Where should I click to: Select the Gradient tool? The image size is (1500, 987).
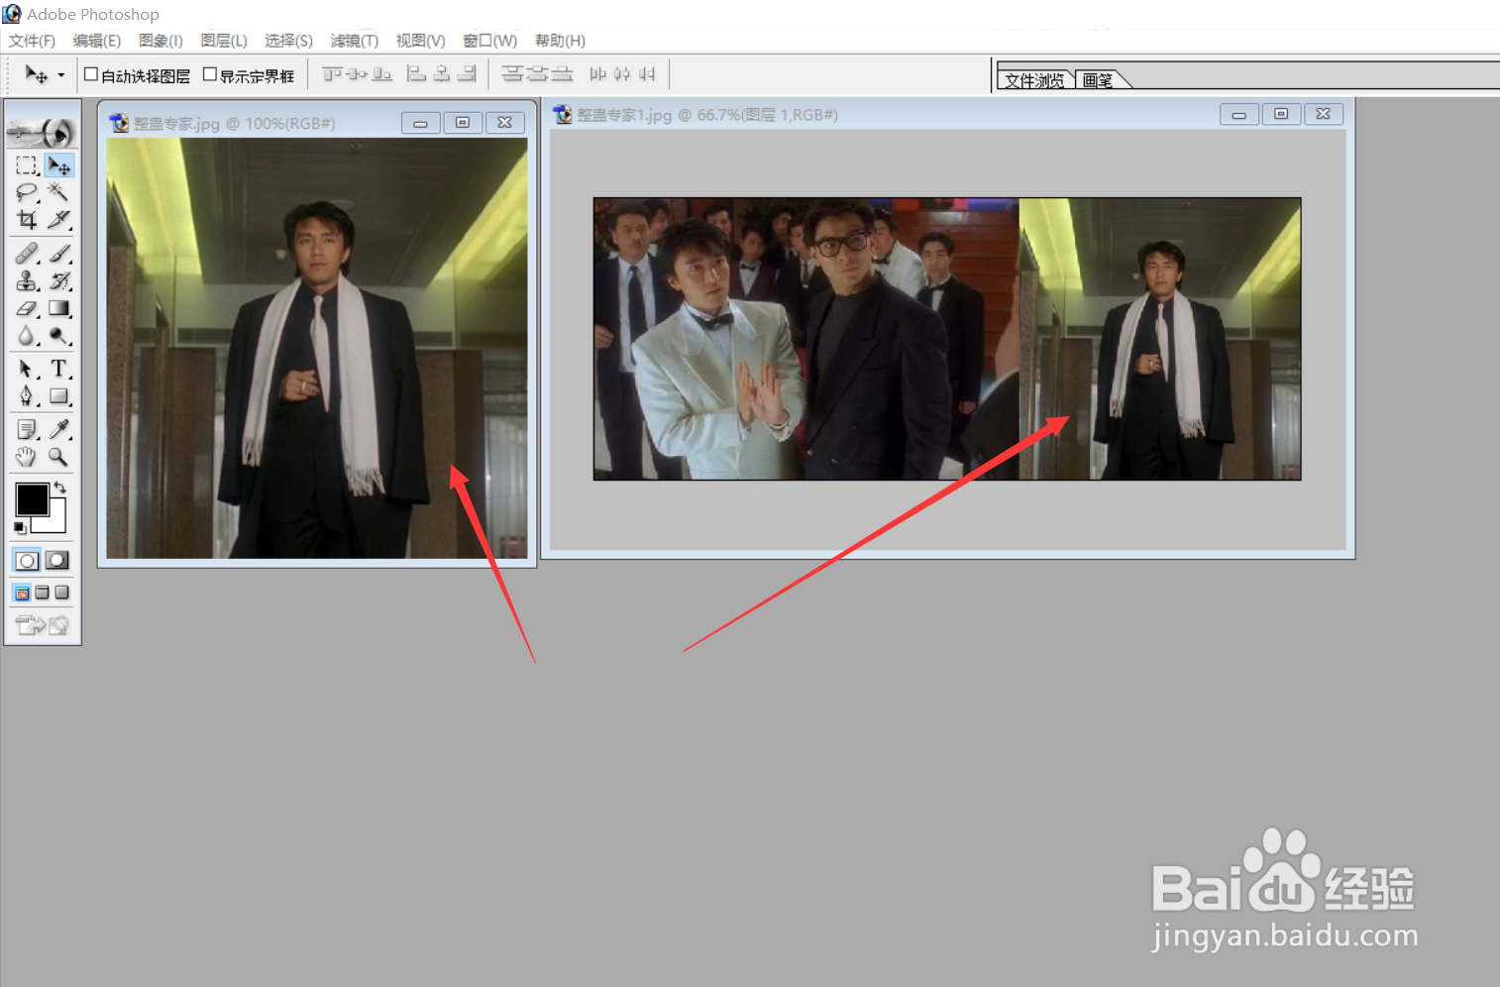[58, 309]
